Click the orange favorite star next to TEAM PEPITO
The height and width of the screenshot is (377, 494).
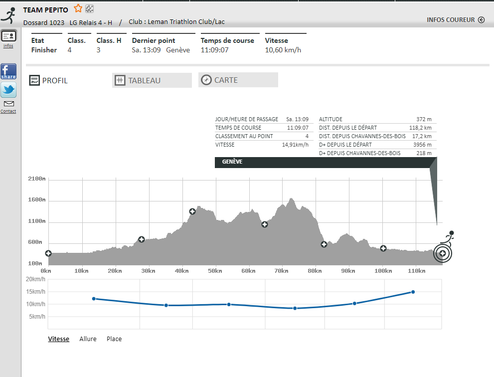pyautogui.click(x=78, y=8)
